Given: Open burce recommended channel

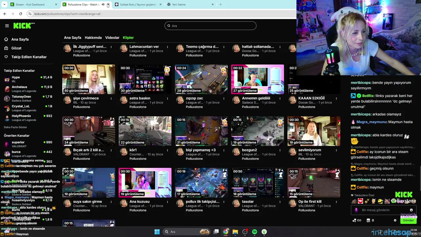Looking at the screenshot, I should tap(28, 153).
